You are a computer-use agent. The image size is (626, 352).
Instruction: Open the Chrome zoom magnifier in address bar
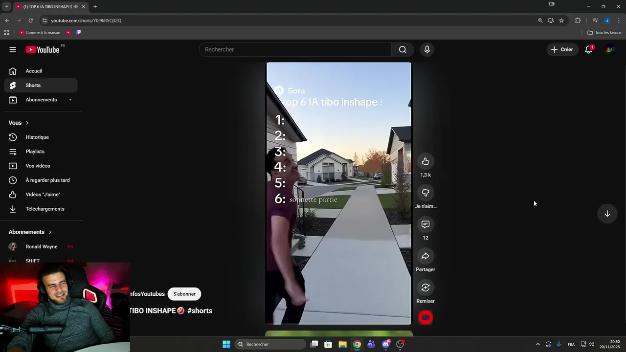(540, 21)
